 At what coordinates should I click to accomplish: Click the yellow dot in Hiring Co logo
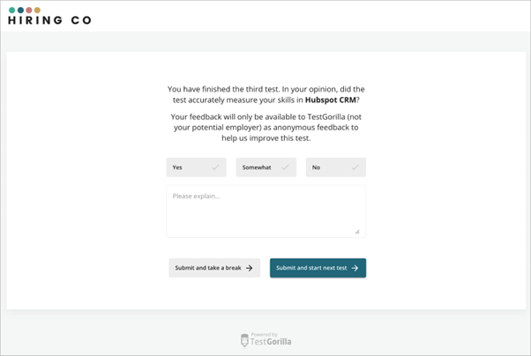tap(37, 10)
